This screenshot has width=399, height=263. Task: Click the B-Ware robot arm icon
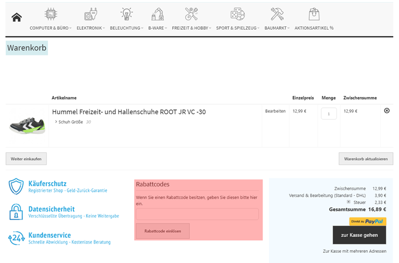pos(157,13)
